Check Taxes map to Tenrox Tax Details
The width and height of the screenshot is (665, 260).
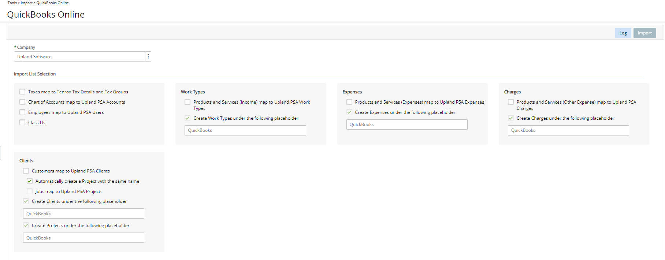pyautogui.click(x=23, y=92)
